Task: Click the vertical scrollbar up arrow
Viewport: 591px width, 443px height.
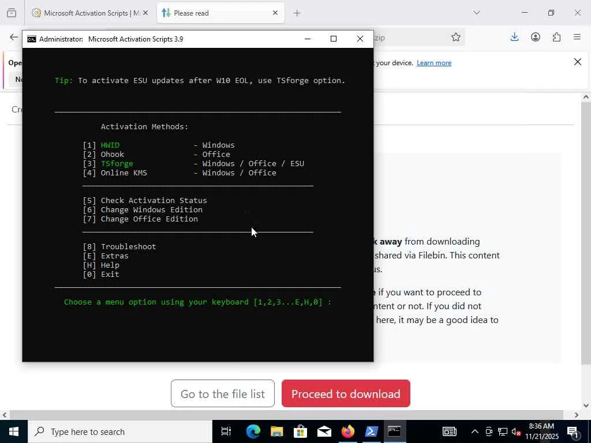Action: 586,97
